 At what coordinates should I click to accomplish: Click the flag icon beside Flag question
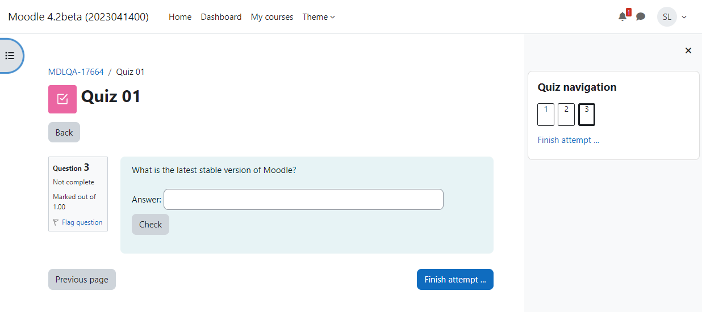56,222
